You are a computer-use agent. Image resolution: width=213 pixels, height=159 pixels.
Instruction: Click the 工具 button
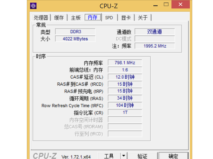click(x=109, y=156)
